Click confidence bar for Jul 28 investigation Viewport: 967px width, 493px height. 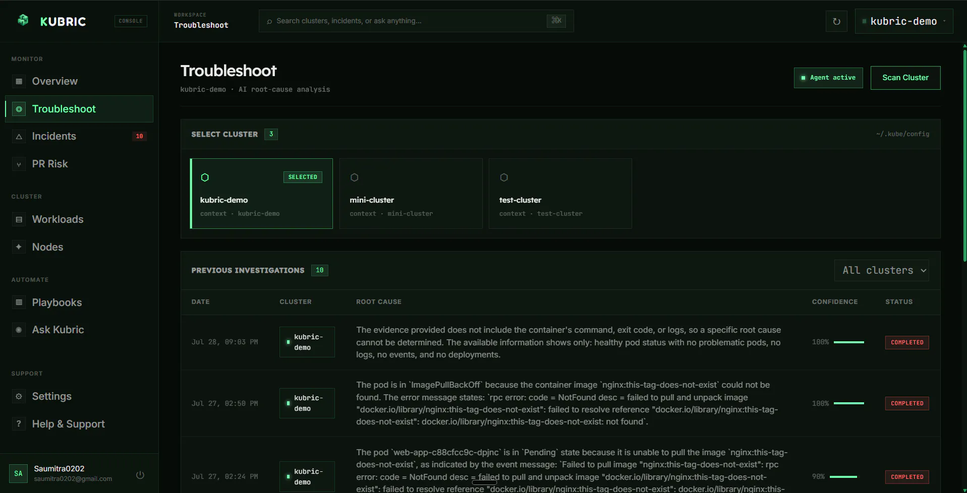(x=849, y=342)
